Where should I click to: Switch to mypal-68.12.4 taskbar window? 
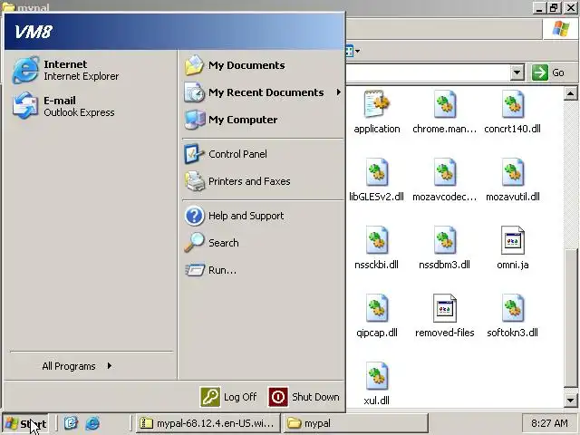tap(208, 423)
